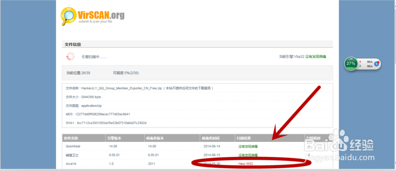Click the red upload speed arrow

360,62
